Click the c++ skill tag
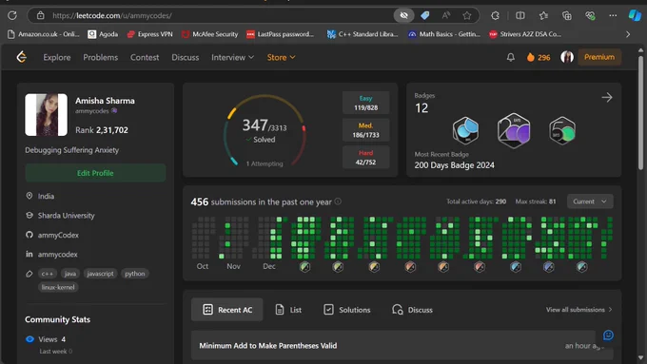 click(47, 274)
